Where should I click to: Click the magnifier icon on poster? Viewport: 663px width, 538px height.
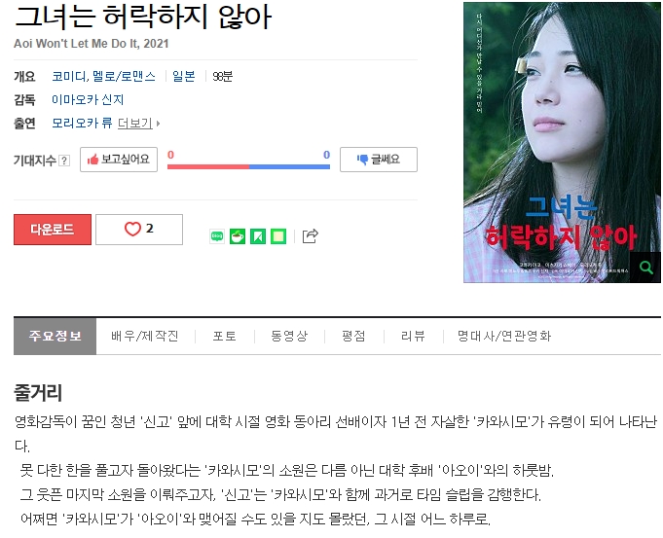click(x=645, y=268)
